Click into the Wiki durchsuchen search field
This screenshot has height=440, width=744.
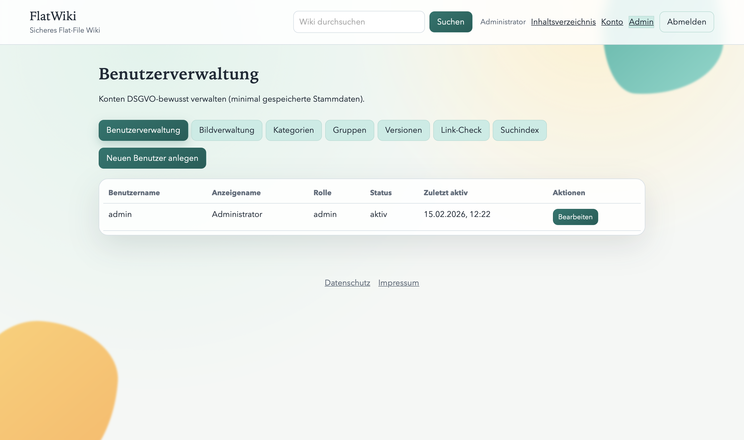point(359,22)
